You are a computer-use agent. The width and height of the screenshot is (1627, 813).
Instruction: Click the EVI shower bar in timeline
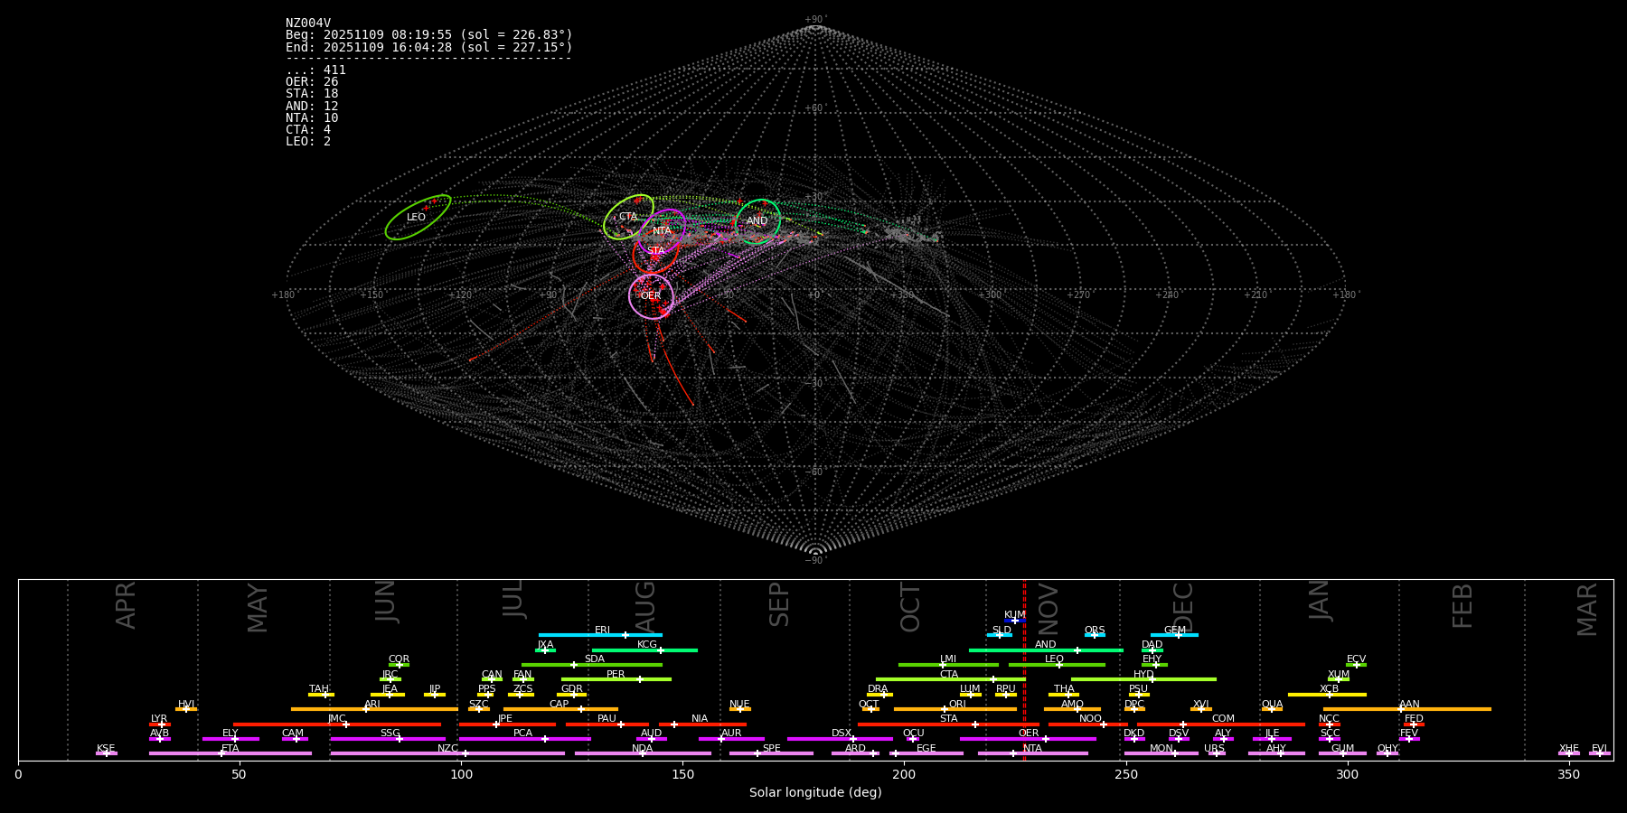1600,752
